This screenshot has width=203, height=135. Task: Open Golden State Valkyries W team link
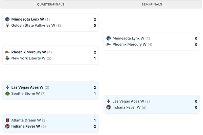33,25
